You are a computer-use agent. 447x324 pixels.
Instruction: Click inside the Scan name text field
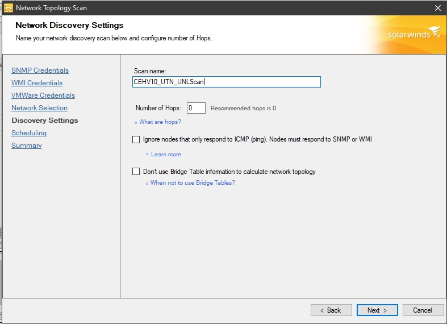[x=226, y=82]
